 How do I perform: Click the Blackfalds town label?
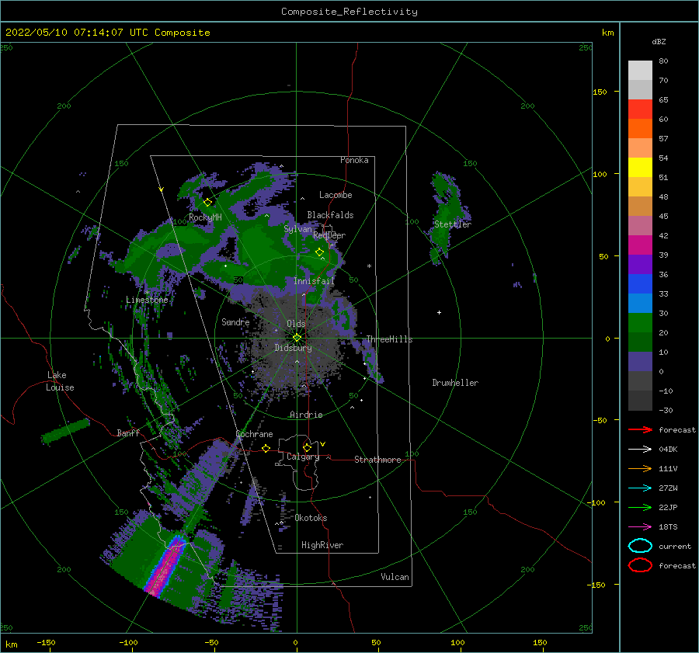tap(330, 215)
